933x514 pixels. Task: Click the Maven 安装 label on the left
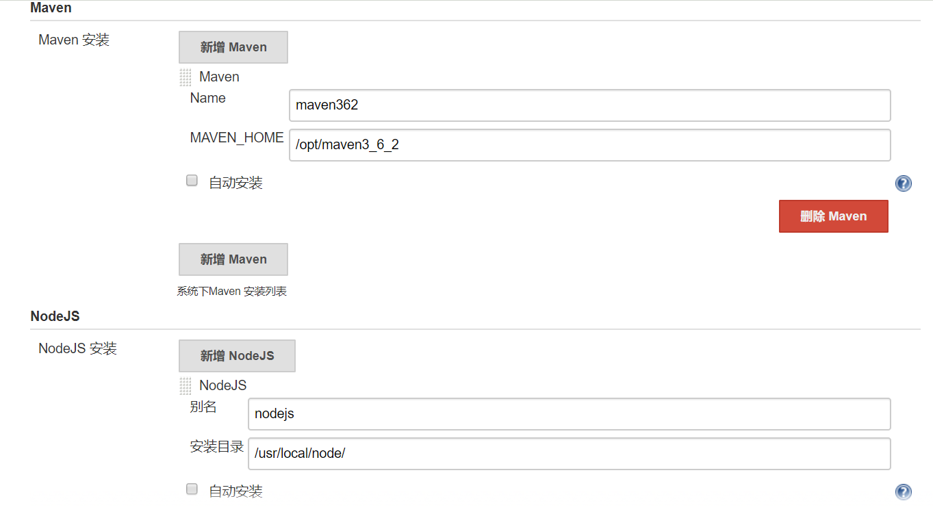74,40
